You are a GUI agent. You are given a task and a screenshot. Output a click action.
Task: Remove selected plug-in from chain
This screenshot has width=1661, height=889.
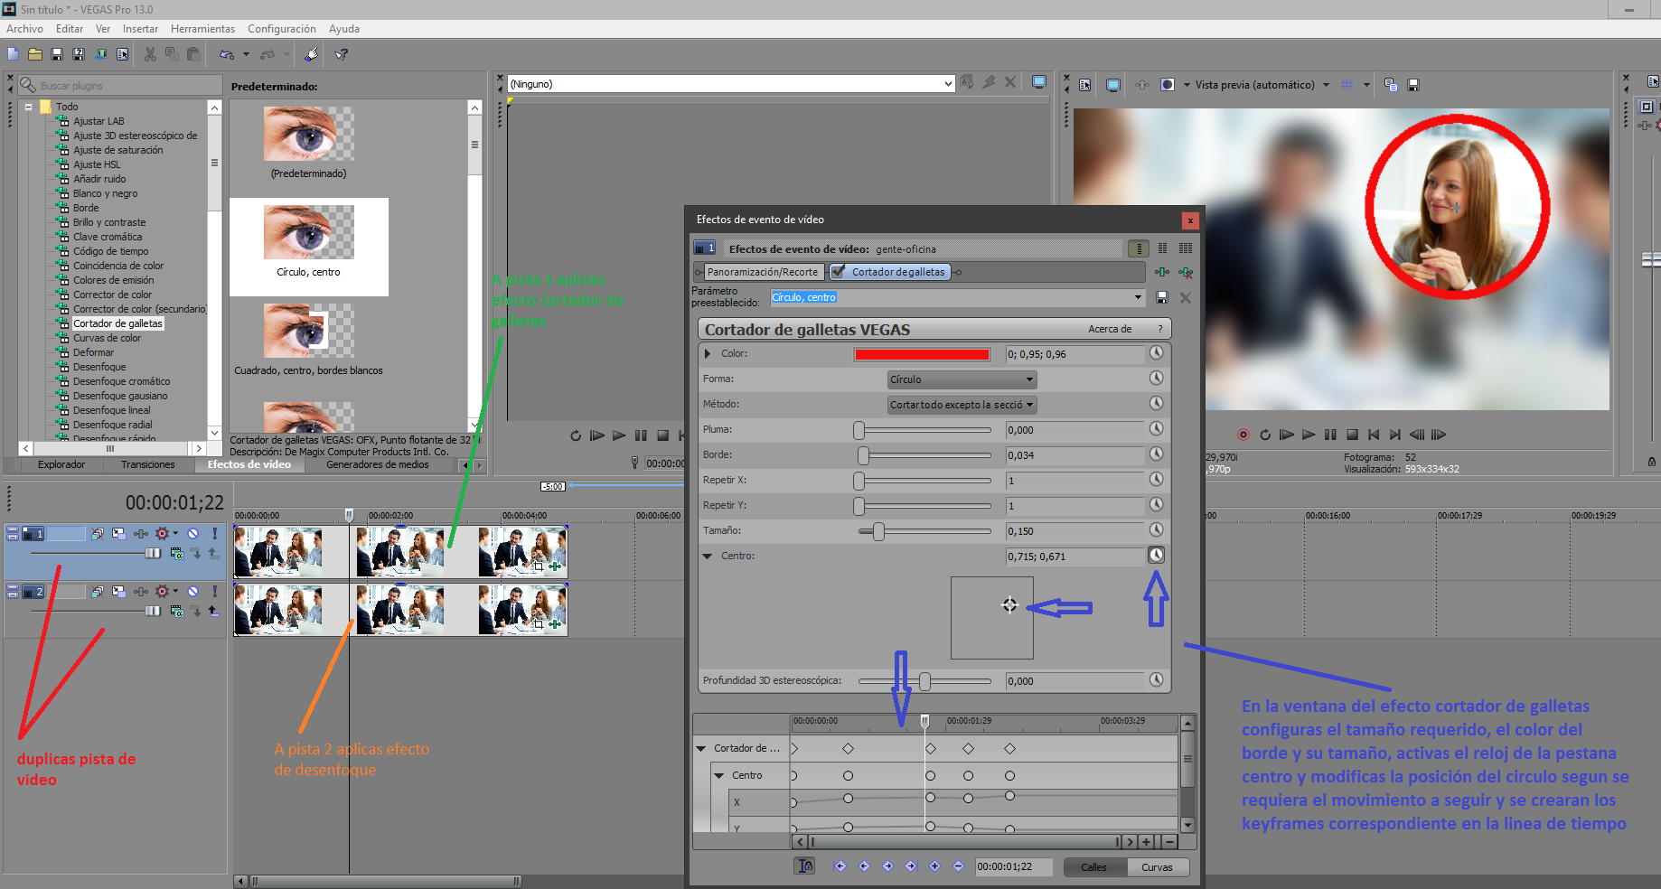(x=1186, y=272)
